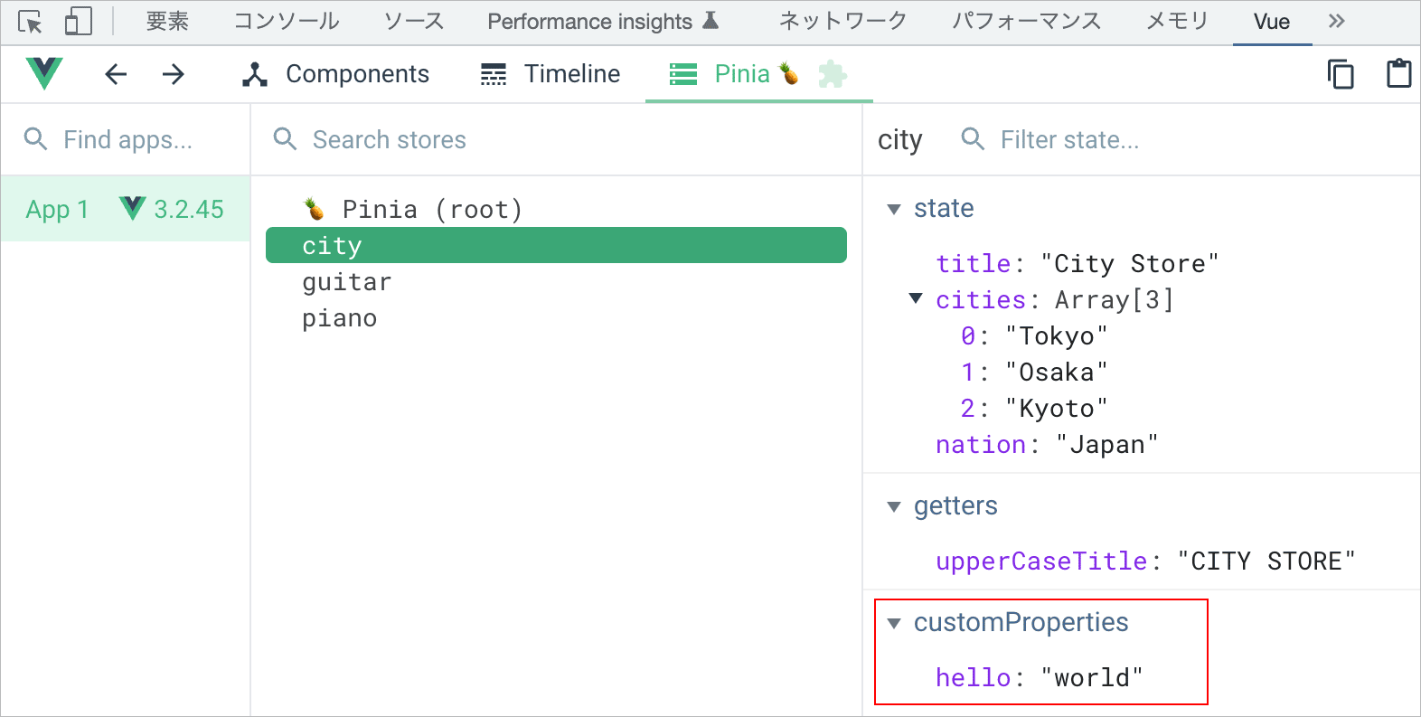
Task: Click the inspect element cursor icon
Action: coord(30,22)
